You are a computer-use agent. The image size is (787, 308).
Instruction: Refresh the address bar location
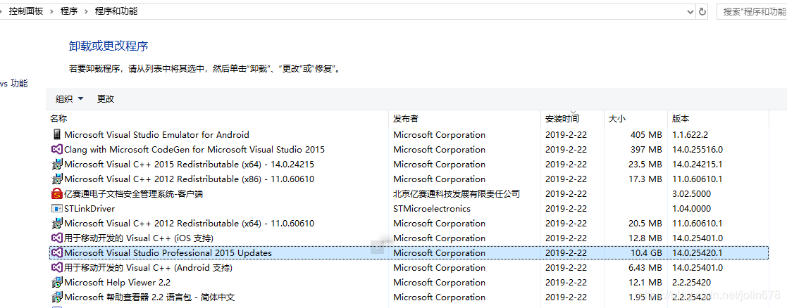tap(702, 11)
